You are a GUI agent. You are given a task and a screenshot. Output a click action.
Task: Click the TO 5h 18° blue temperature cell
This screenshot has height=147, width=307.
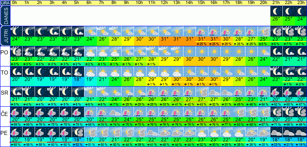point(78,80)
